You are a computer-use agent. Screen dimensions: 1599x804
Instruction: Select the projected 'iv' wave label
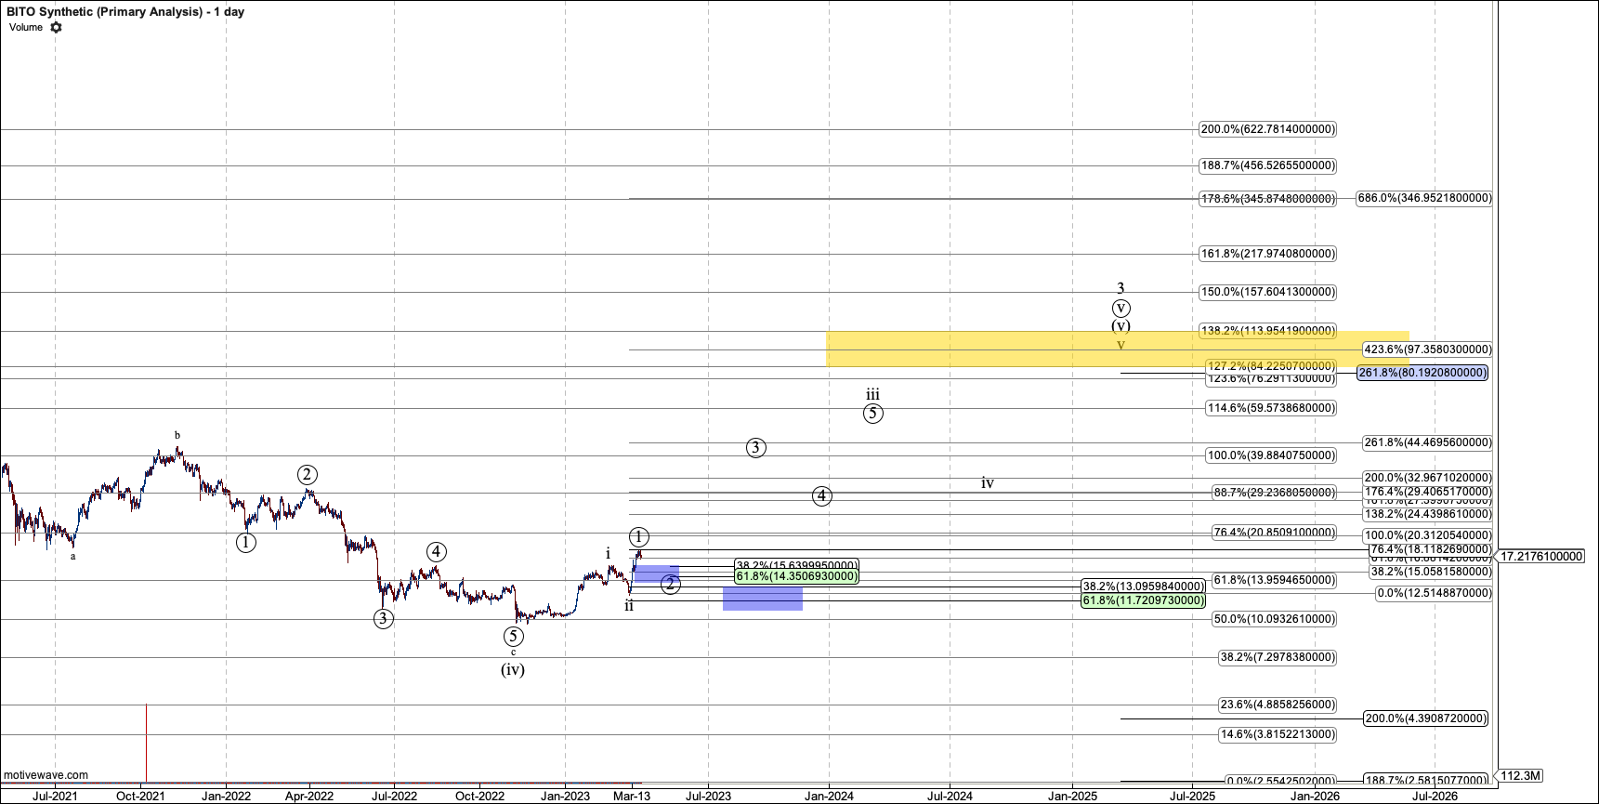coord(988,483)
